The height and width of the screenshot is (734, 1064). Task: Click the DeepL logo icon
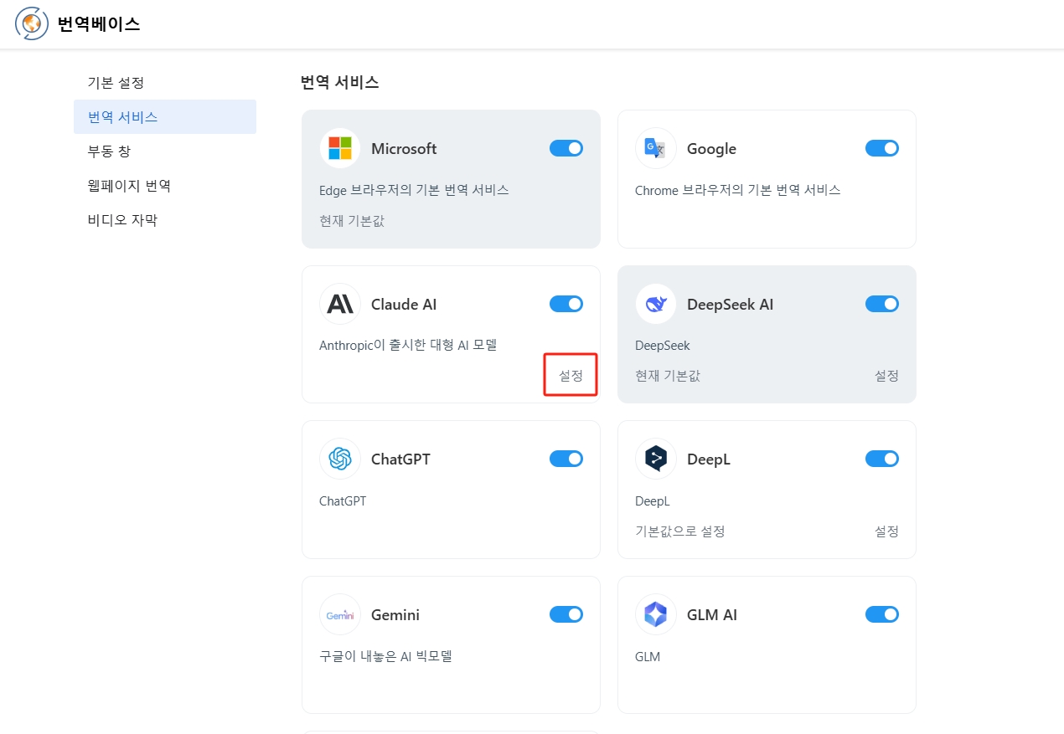pyautogui.click(x=656, y=459)
